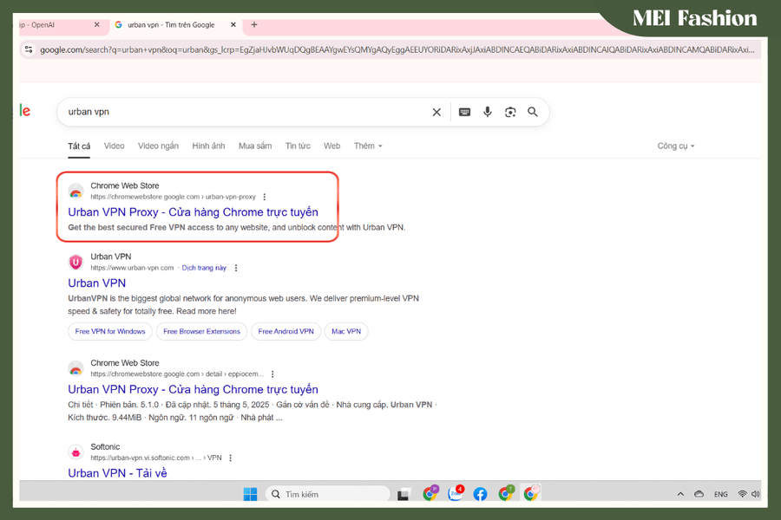Image resolution: width=781 pixels, height=520 pixels.
Task: Open 'Free VPN for Windows' sitelink
Action: click(x=110, y=331)
